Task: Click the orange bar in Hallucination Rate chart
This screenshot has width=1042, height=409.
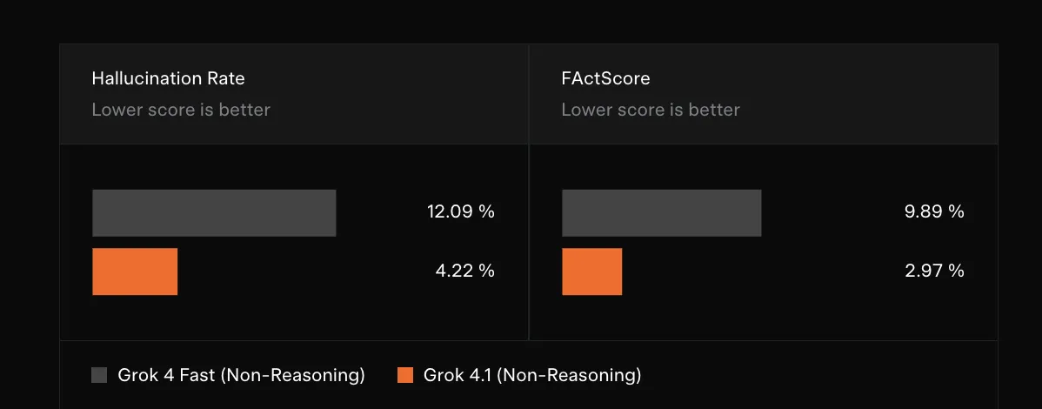Action: [x=135, y=272]
